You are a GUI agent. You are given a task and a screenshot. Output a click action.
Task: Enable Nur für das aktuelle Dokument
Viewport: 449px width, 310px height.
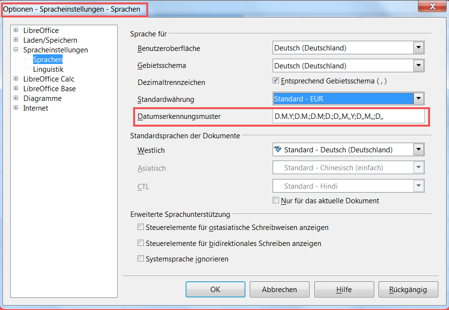point(276,200)
